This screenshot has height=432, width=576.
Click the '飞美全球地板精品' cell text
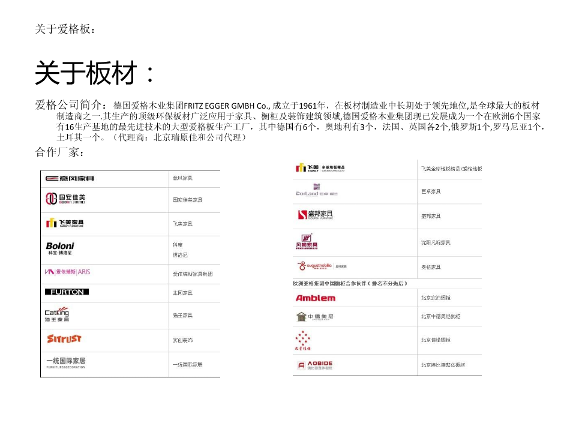pyautogui.click(x=451, y=169)
